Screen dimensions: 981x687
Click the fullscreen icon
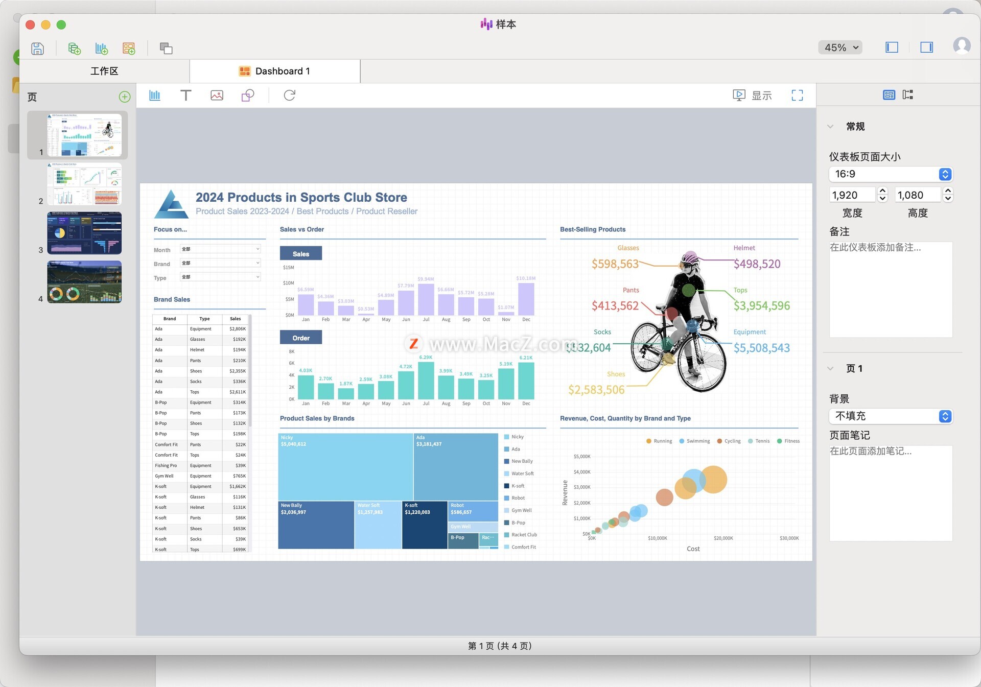coord(797,95)
